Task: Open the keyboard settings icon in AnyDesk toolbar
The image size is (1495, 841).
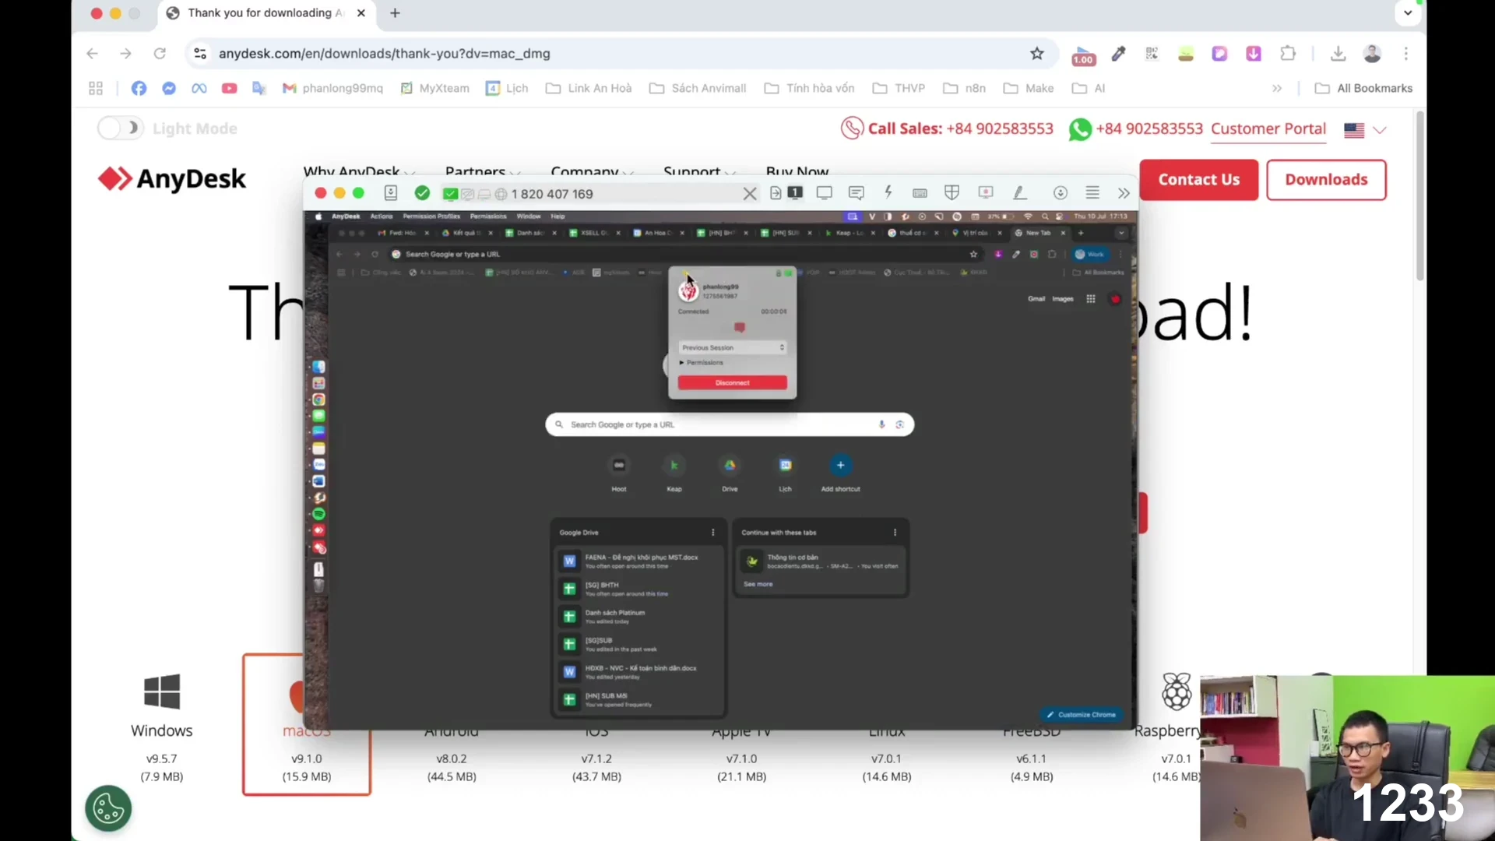Action: click(920, 193)
